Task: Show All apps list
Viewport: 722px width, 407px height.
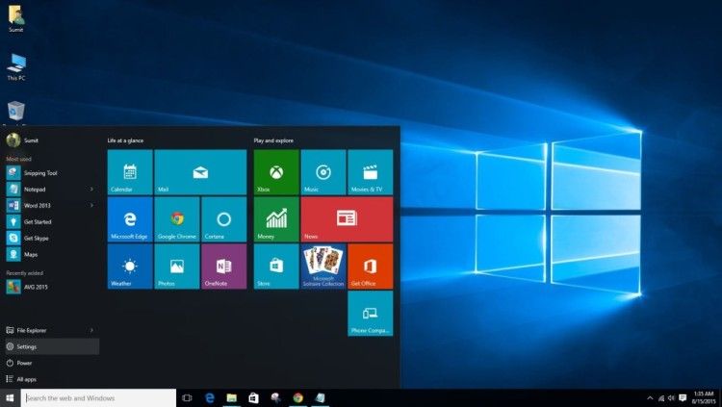Action: pos(52,379)
